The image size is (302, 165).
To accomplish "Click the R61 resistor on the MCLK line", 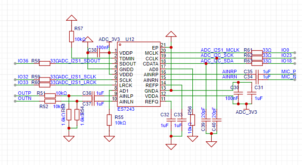I will point(257,53).
